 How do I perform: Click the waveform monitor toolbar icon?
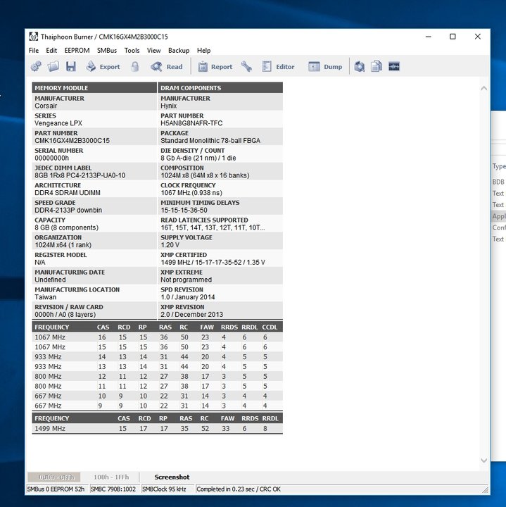tap(394, 66)
